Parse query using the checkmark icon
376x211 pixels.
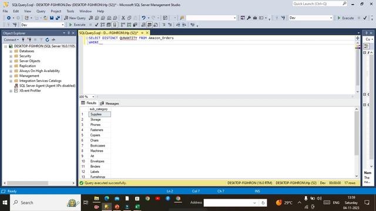96,25
